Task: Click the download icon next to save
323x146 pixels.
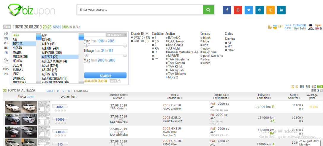Action: point(119,81)
